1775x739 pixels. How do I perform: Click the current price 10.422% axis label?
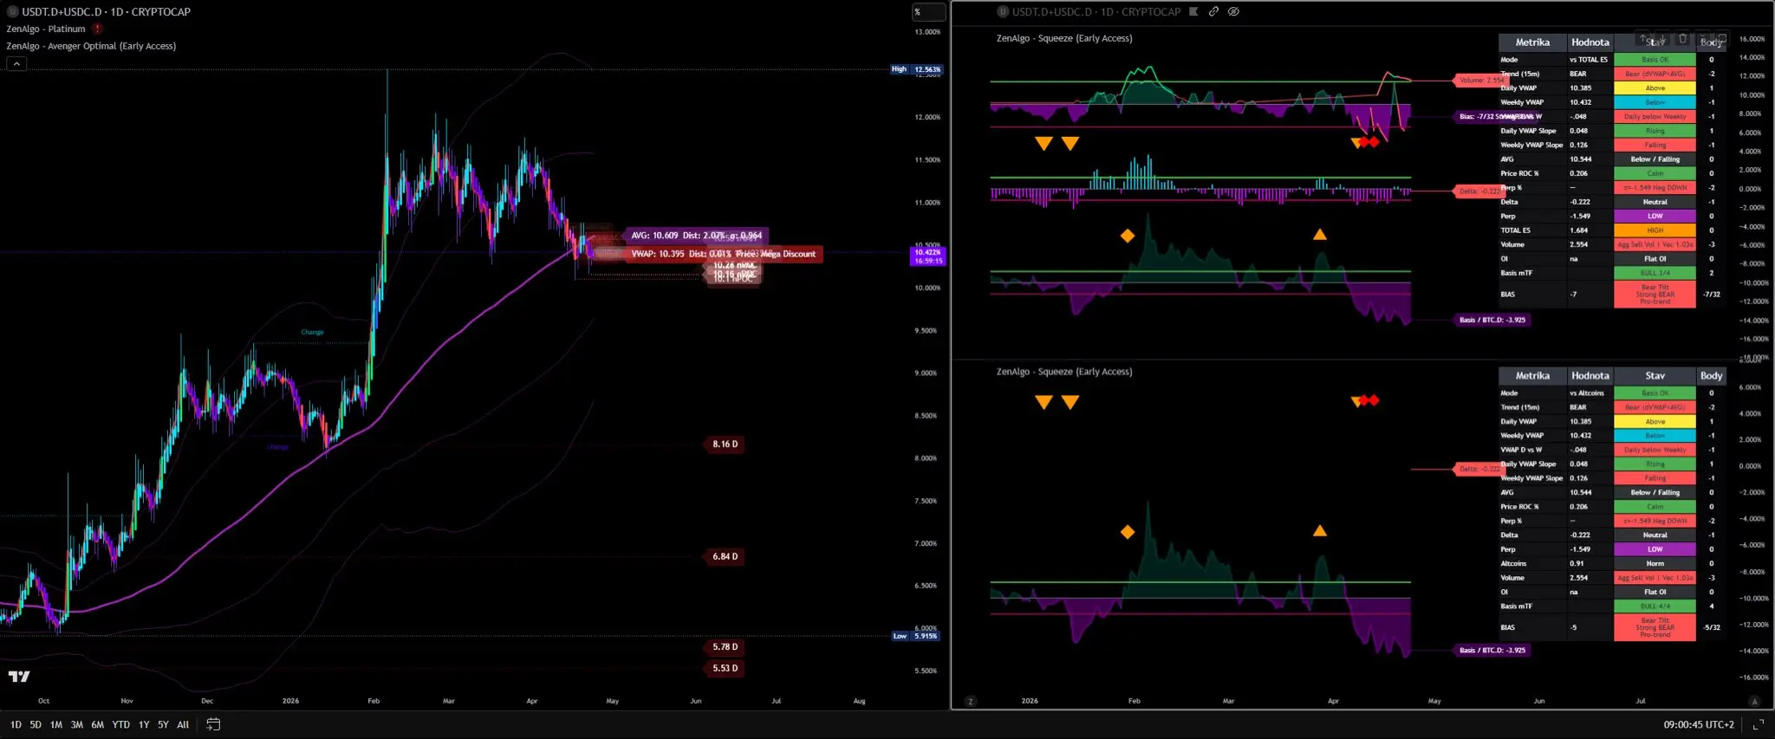tap(927, 256)
